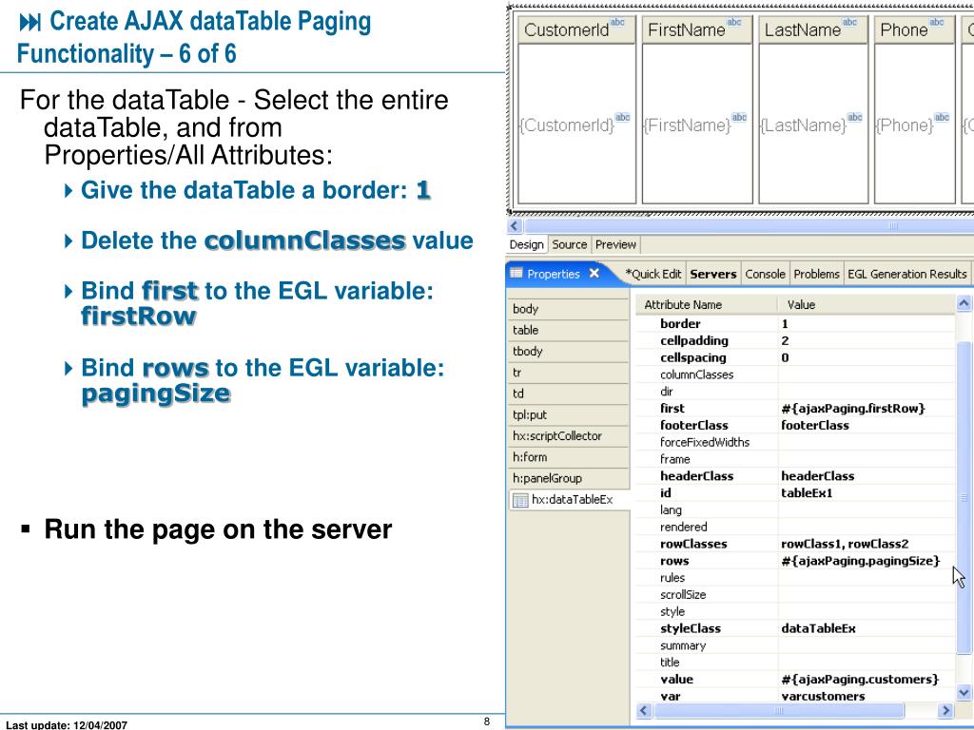This screenshot has height=730, width=974.
Task: Switch to the Source tab
Action: coord(570,244)
